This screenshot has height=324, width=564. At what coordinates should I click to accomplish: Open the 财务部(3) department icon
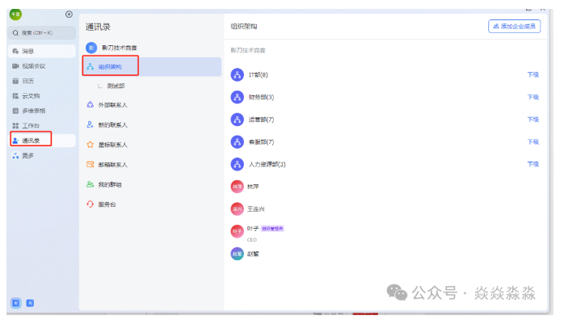tap(237, 97)
